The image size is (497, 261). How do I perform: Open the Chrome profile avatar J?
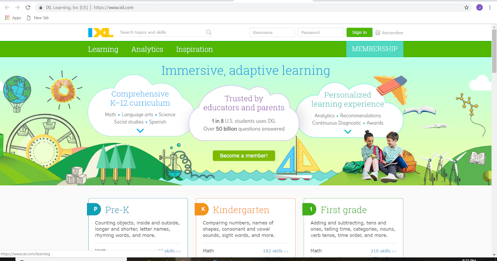point(479,7)
